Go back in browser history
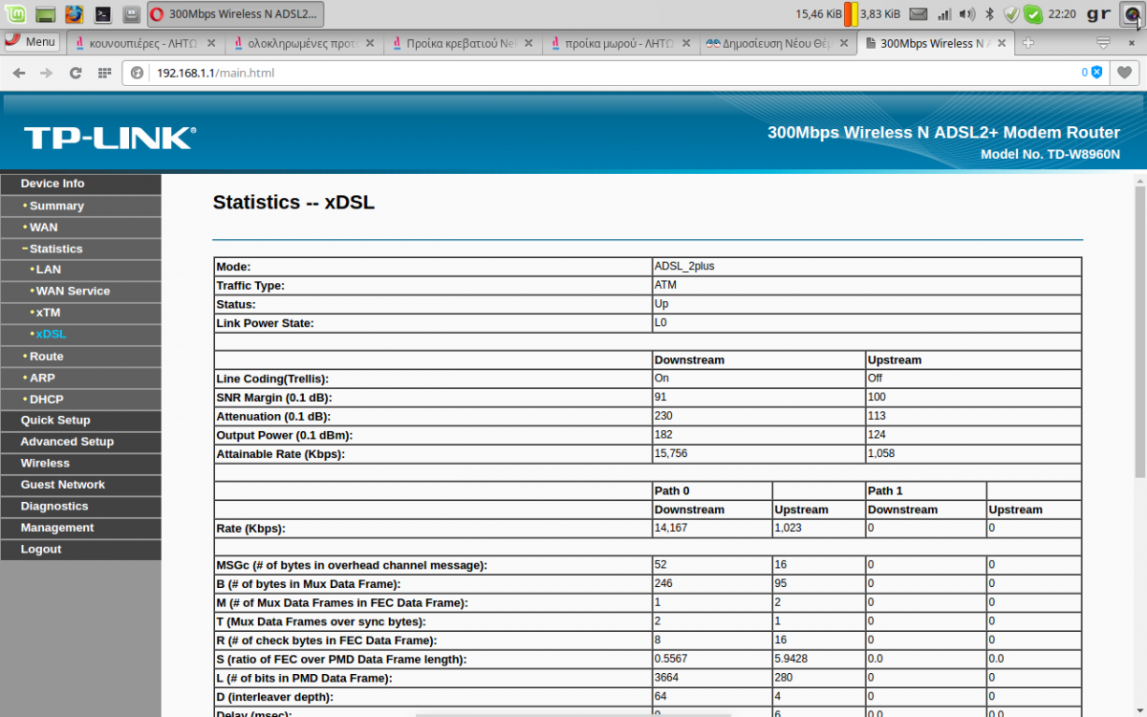1147x717 pixels. click(x=19, y=73)
